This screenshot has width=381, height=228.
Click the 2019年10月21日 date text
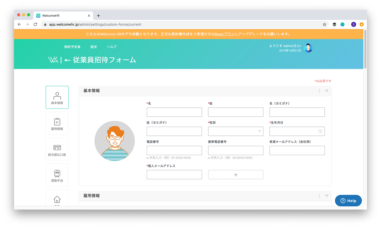coord(290,50)
